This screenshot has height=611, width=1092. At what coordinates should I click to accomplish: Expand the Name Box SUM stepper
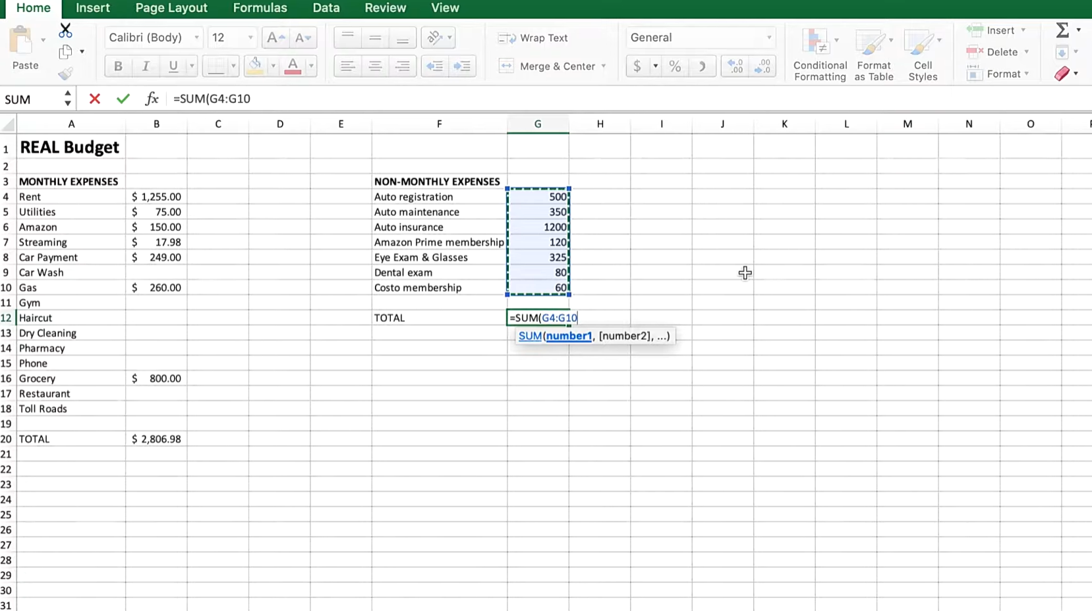point(67,99)
